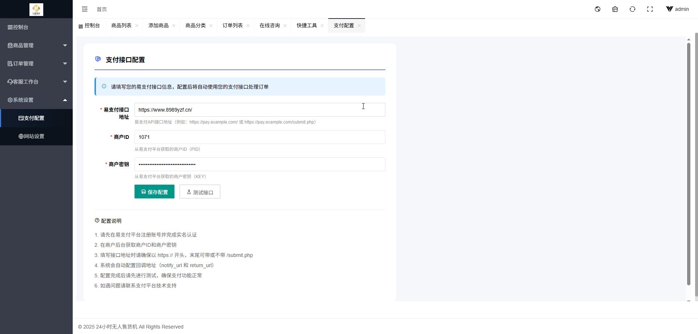Expand the 客服工作台 sidebar menu
Screen dimensions: 698x334
pos(36,82)
